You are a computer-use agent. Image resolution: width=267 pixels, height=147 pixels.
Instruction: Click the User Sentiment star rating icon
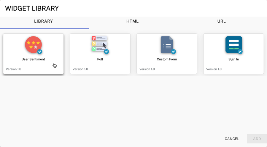pyautogui.click(x=33, y=45)
